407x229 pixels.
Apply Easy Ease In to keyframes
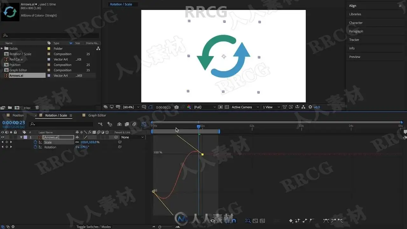333,220
